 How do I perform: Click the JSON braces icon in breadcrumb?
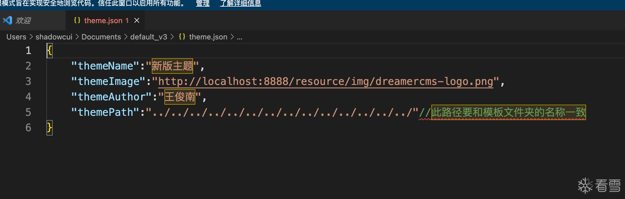(x=182, y=37)
